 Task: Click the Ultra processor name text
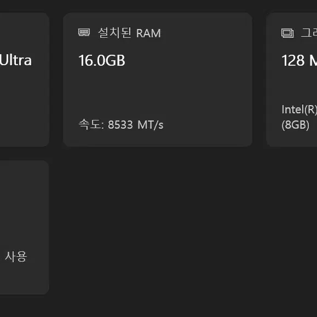click(x=16, y=60)
